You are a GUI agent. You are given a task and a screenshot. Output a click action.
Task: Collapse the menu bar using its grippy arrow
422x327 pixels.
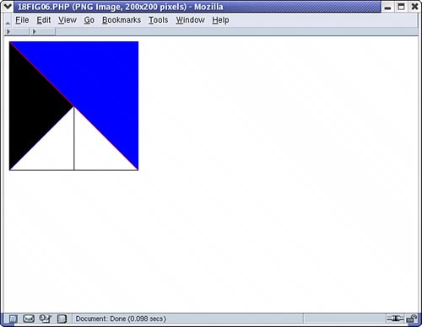[x=8, y=21]
